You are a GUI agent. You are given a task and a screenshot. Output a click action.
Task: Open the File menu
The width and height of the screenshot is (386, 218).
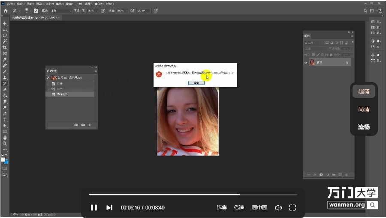(11, 4)
